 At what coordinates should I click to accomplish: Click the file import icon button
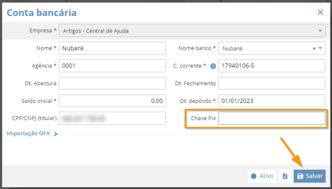click(x=285, y=176)
